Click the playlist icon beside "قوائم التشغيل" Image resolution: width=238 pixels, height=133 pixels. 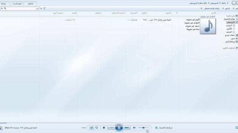(237, 19)
